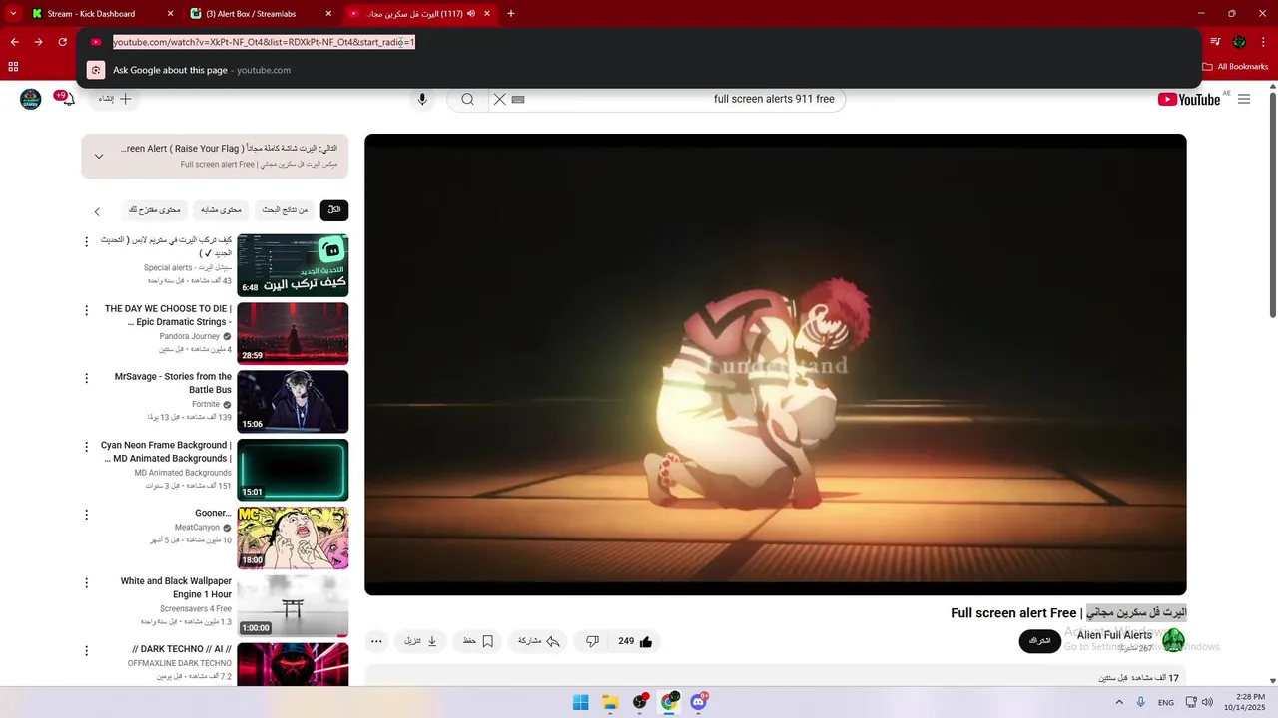The image size is (1278, 718).
Task: Open the All Bookmarks folder
Action: pos(1235,67)
